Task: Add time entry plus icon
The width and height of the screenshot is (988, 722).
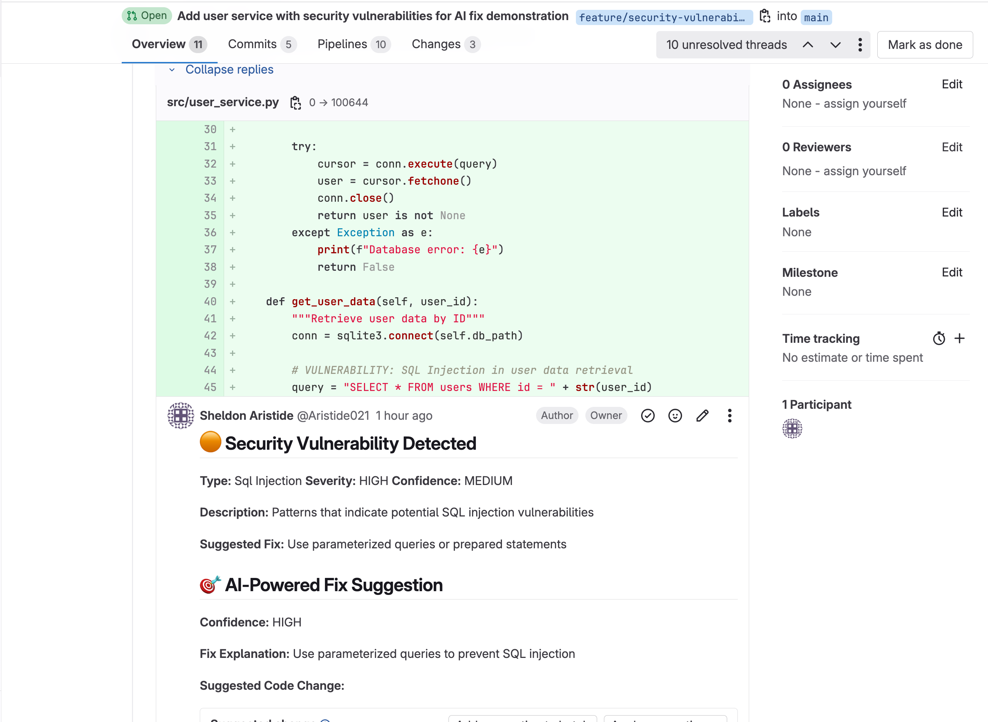Action: pos(960,339)
